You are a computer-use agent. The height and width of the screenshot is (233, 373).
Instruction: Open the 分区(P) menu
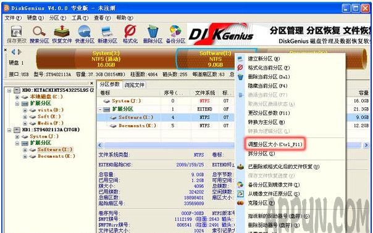click(x=57, y=18)
